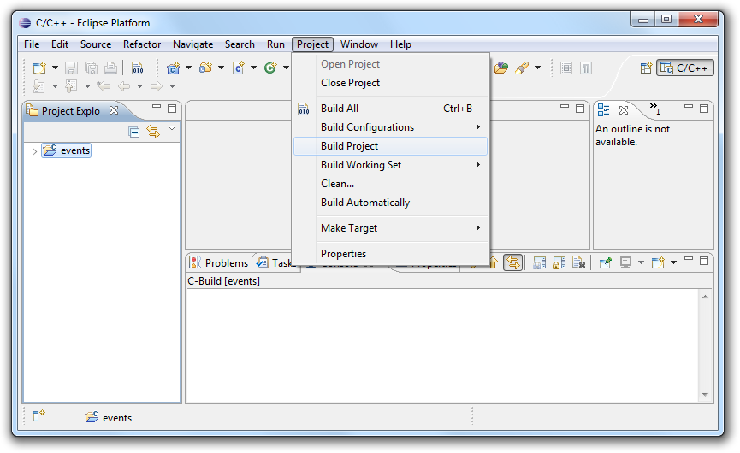The width and height of the screenshot is (740, 453).
Task: Choose Properties in Project menu
Action: point(390,254)
